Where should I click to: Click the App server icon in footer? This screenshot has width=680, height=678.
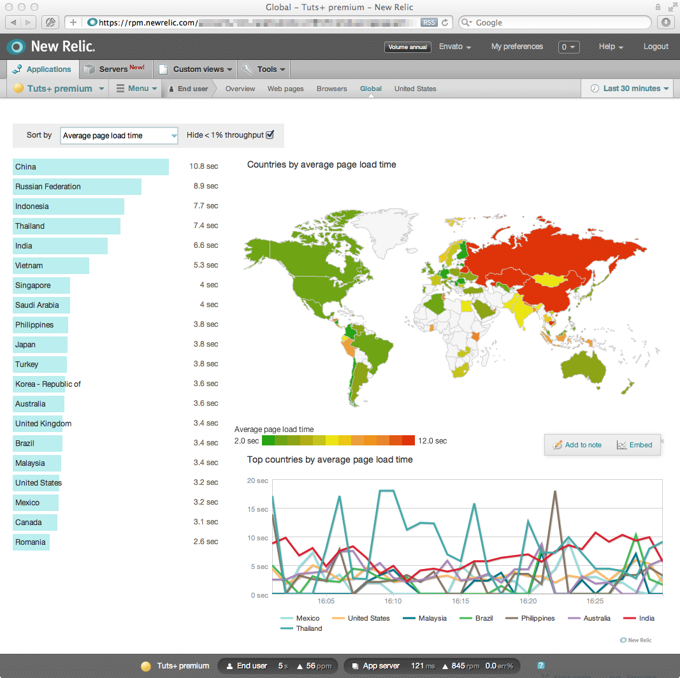point(355,666)
